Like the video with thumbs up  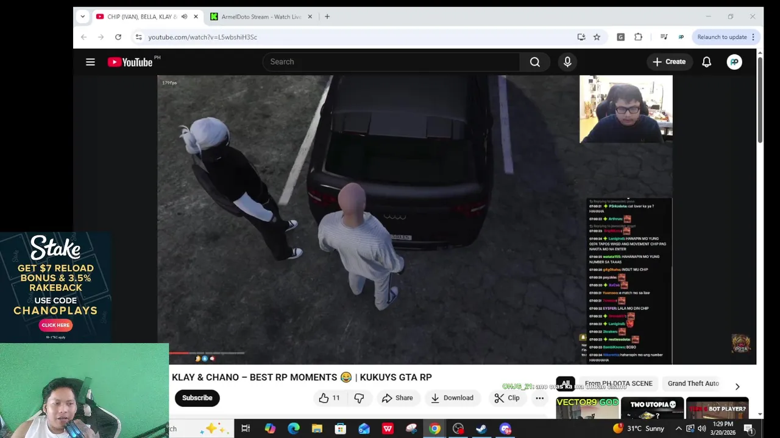click(329, 398)
